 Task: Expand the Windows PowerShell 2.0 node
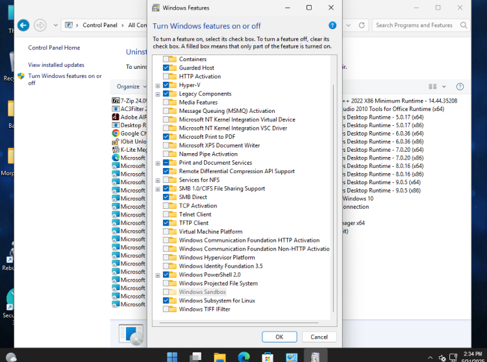158,275
